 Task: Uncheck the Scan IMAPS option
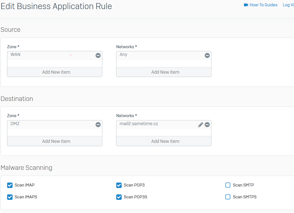[x=10, y=197]
